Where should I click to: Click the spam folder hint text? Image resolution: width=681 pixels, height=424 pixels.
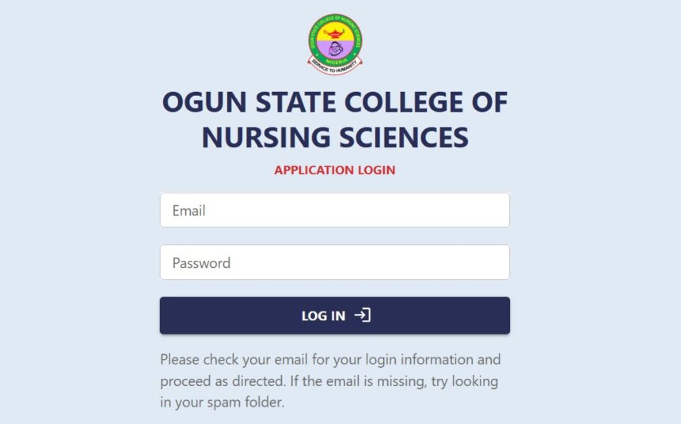coord(223,403)
